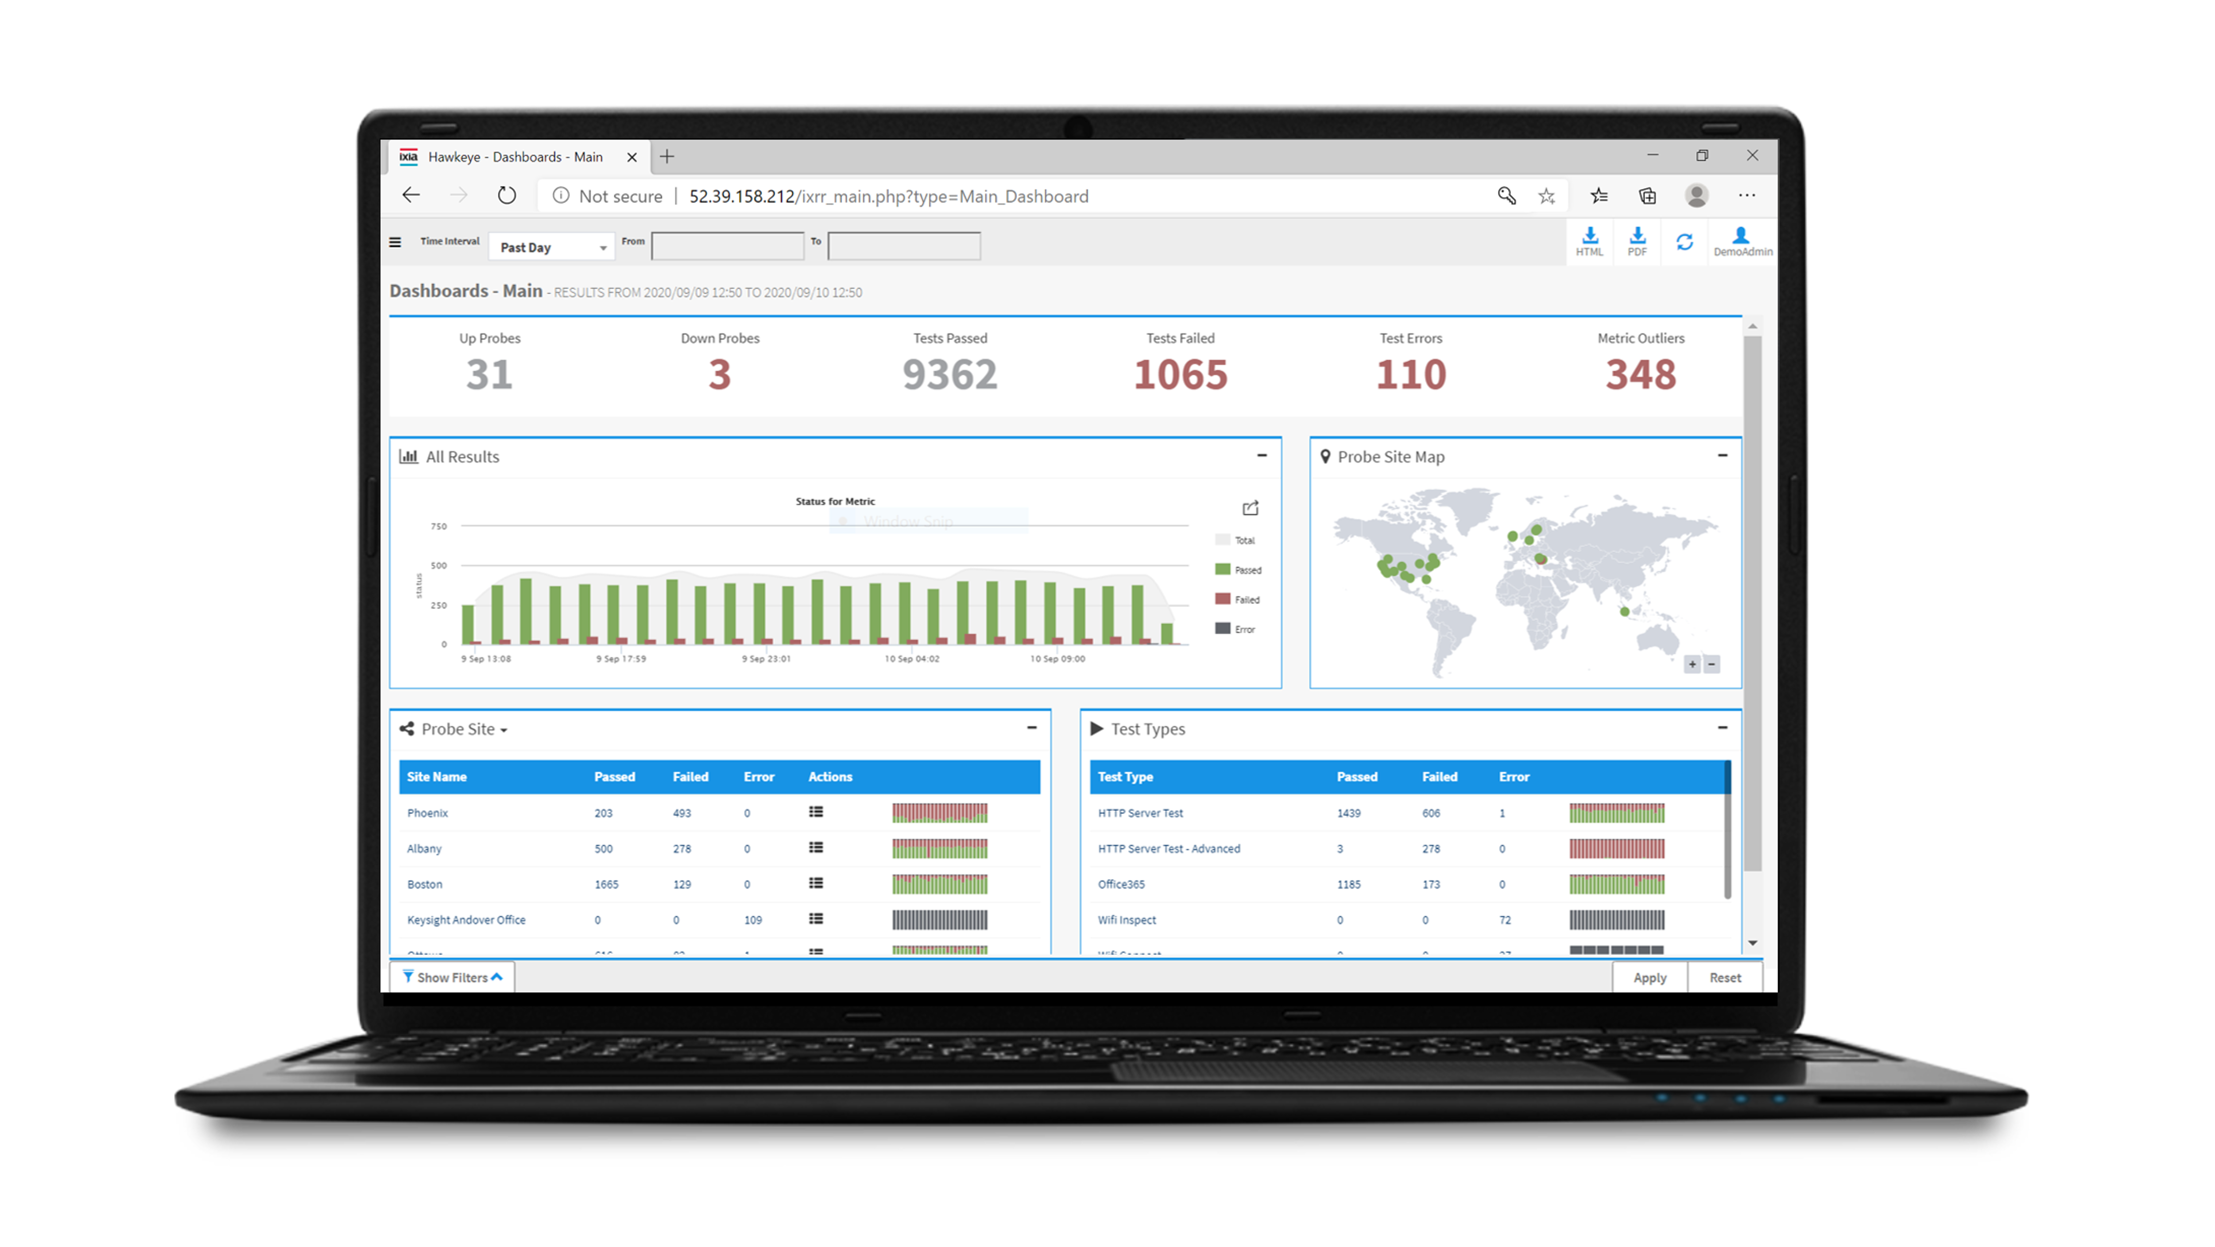This screenshot has width=2215, height=1247.
Task: Zoom in on the probe site map
Action: pyautogui.click(x=1691, y=664)
